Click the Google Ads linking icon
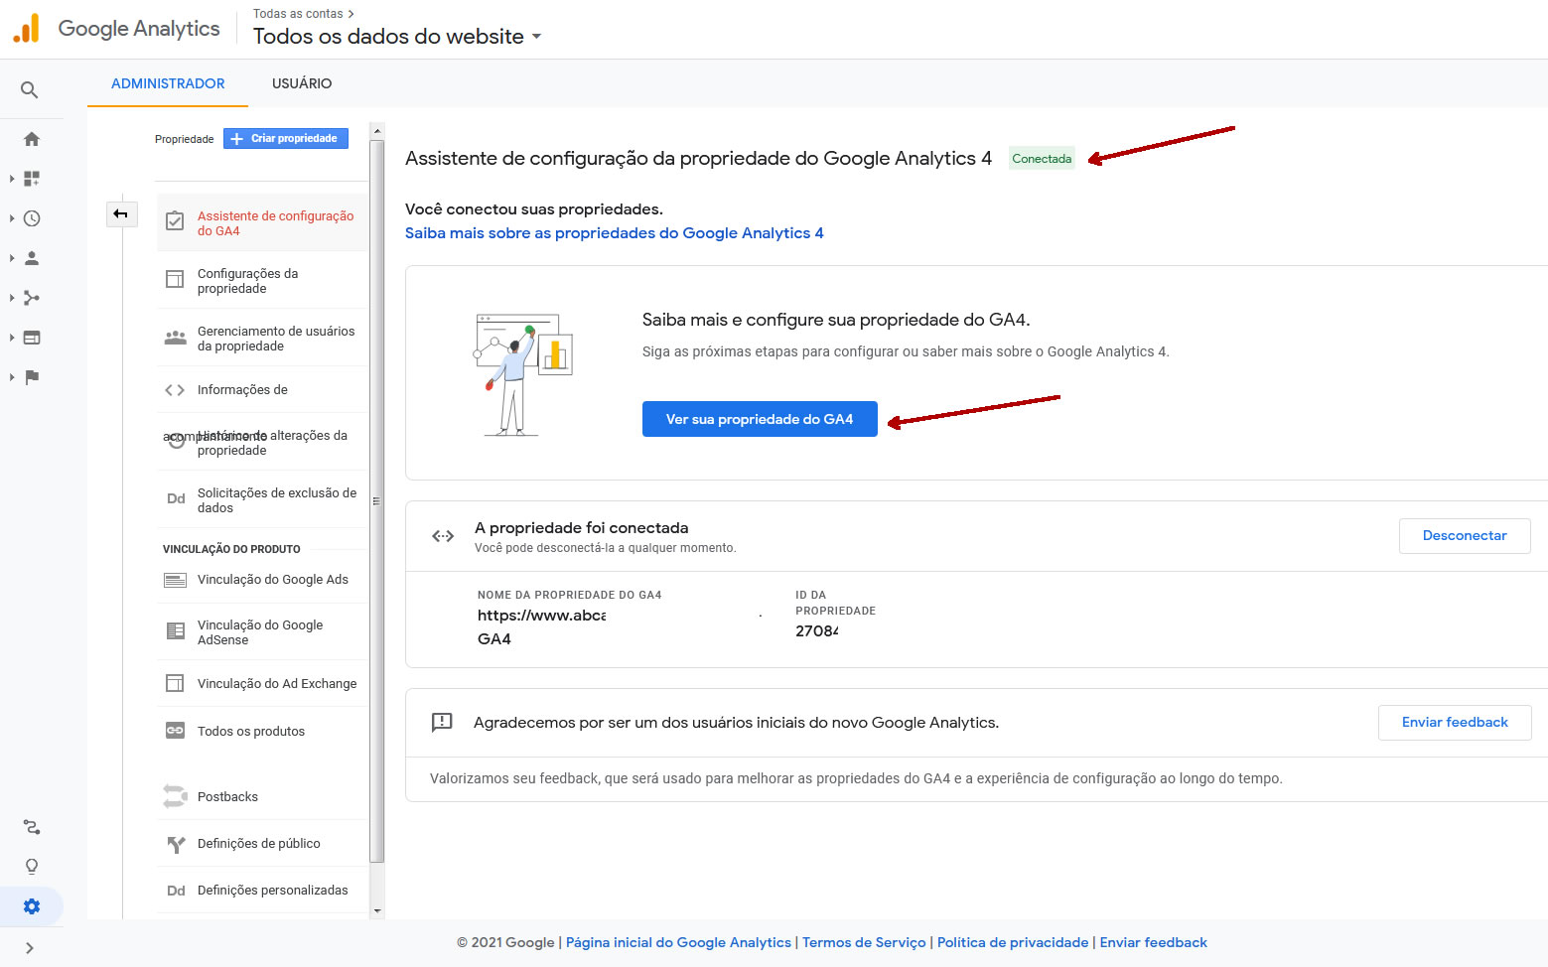The image size is (1548, 967). click(x=175, y=580)
